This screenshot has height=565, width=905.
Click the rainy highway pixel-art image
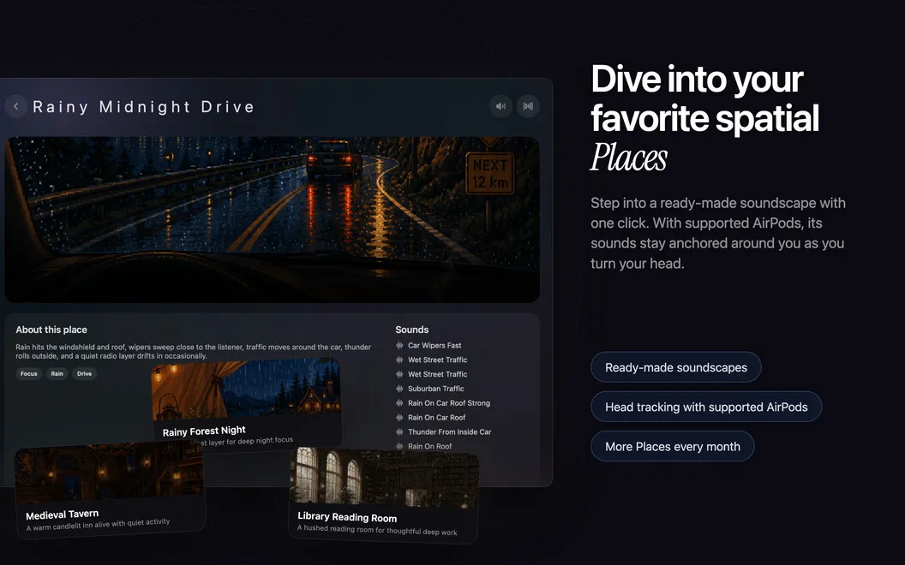(273, 219)
